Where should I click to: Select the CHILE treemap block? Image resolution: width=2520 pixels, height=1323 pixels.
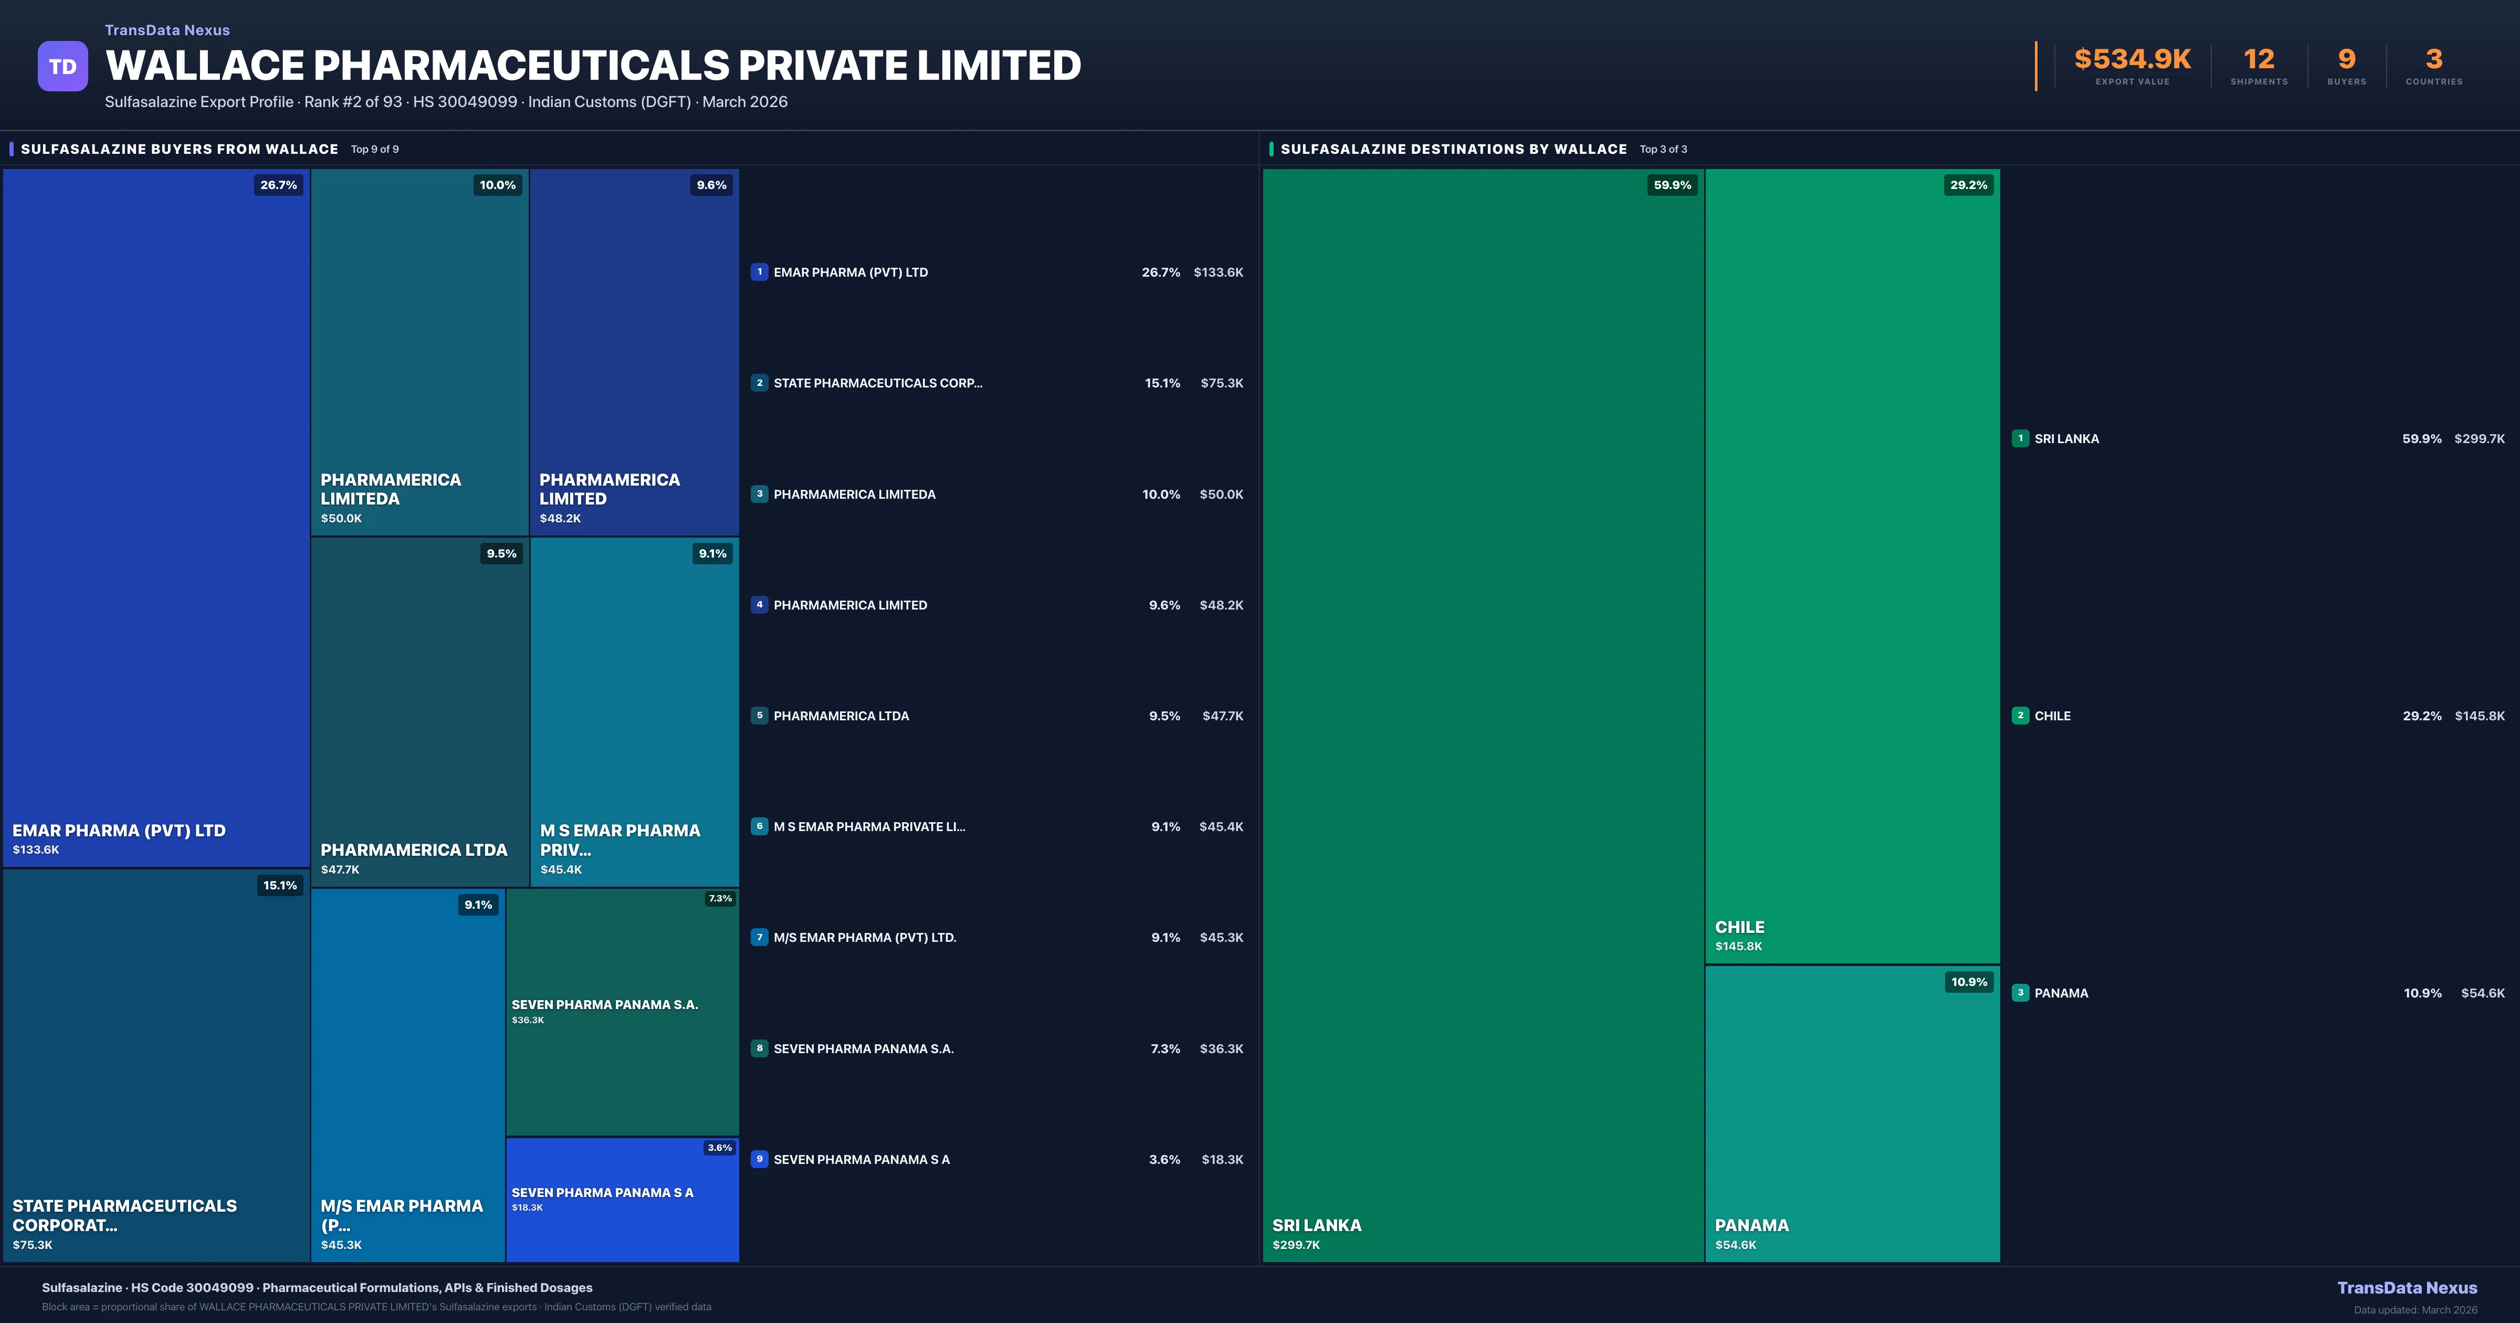1852,568
